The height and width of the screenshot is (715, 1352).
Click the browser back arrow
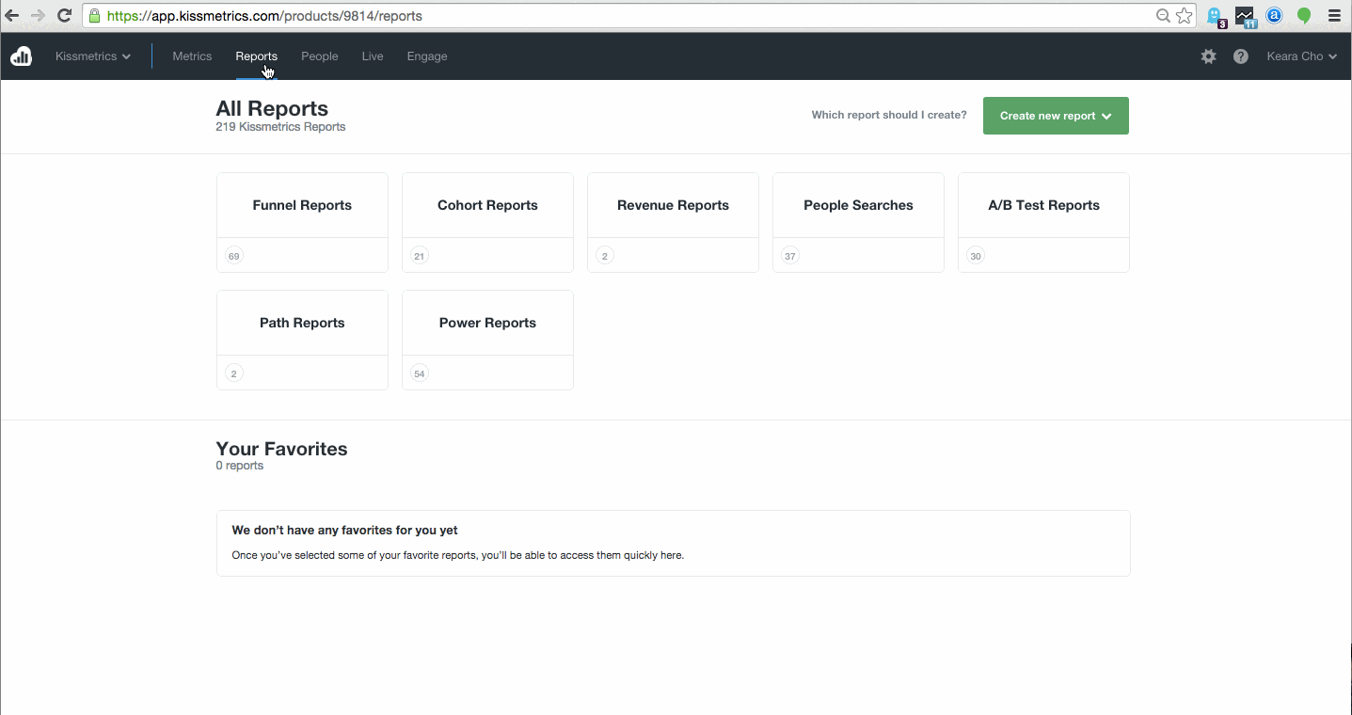tap(12, 16)
